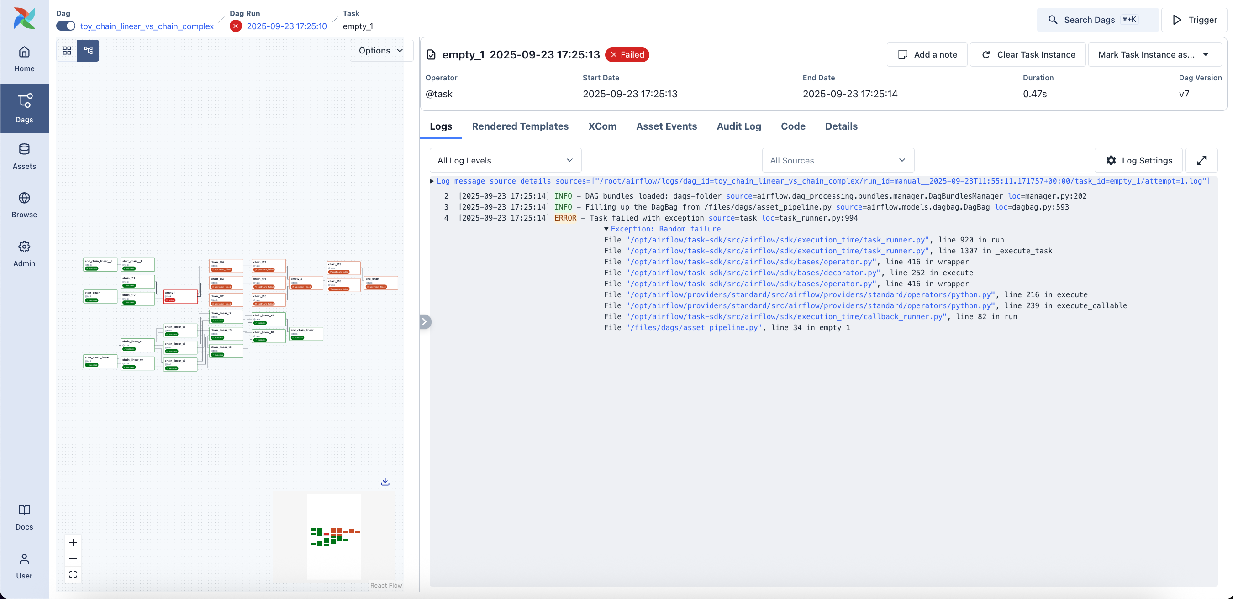
Task: Expand log message source details
Action: 431,181
